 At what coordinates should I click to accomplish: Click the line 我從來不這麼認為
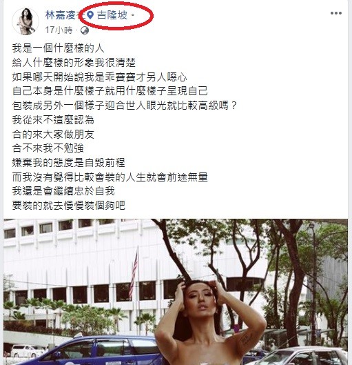pos(53,120)
